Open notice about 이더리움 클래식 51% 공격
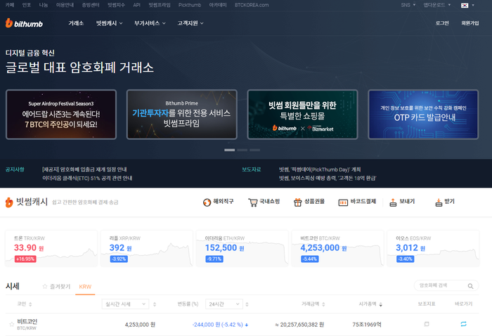 87,178
